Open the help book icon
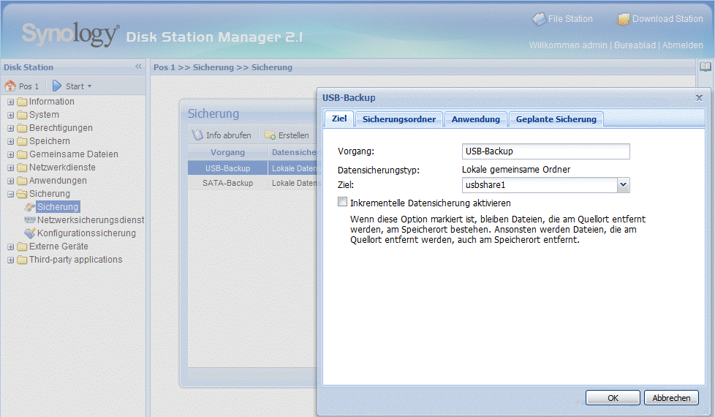The image size is (715, 417). pyautogui.click(x=705, y=67)
